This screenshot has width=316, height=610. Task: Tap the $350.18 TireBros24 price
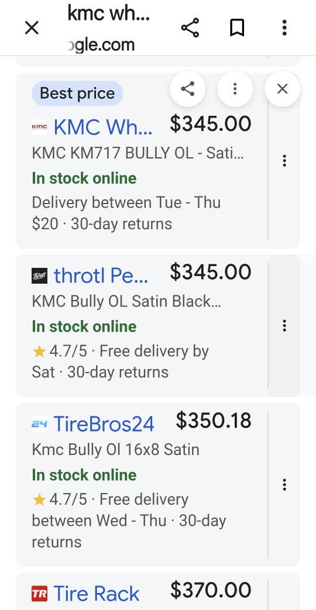click(x=214, y=421)
